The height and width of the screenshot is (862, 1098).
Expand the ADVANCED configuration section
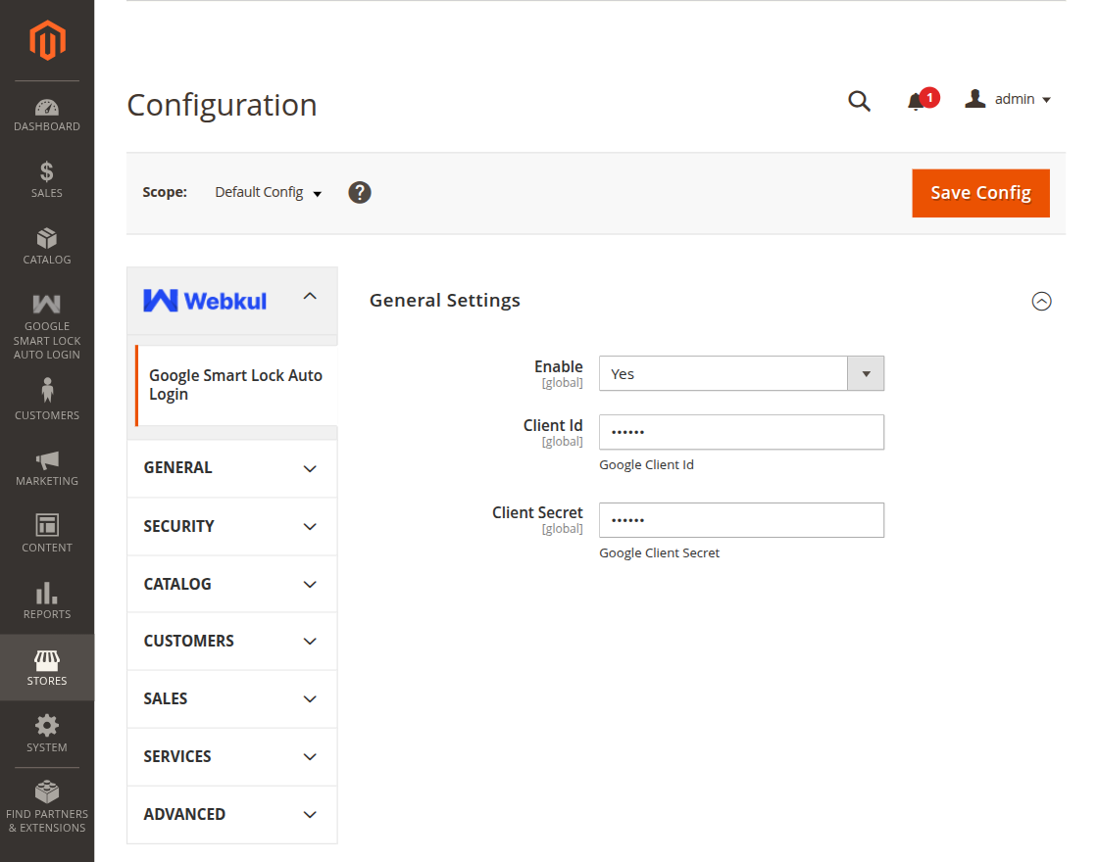pos(231,814)
